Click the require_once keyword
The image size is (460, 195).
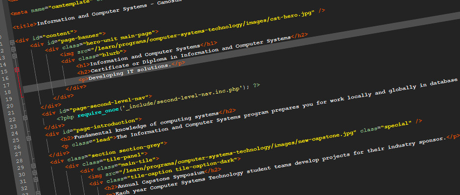click(98, 113)
